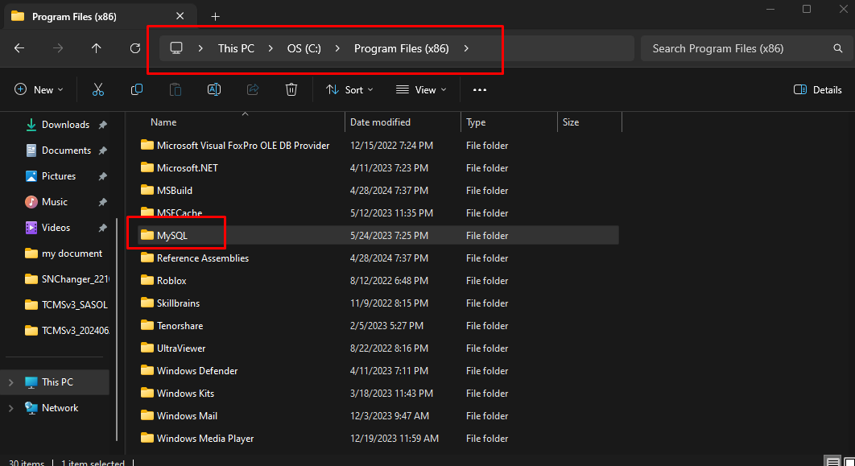Expand the This PC tree node chevron

11,382
